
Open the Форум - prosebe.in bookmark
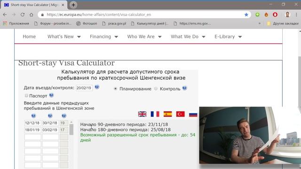53,23
